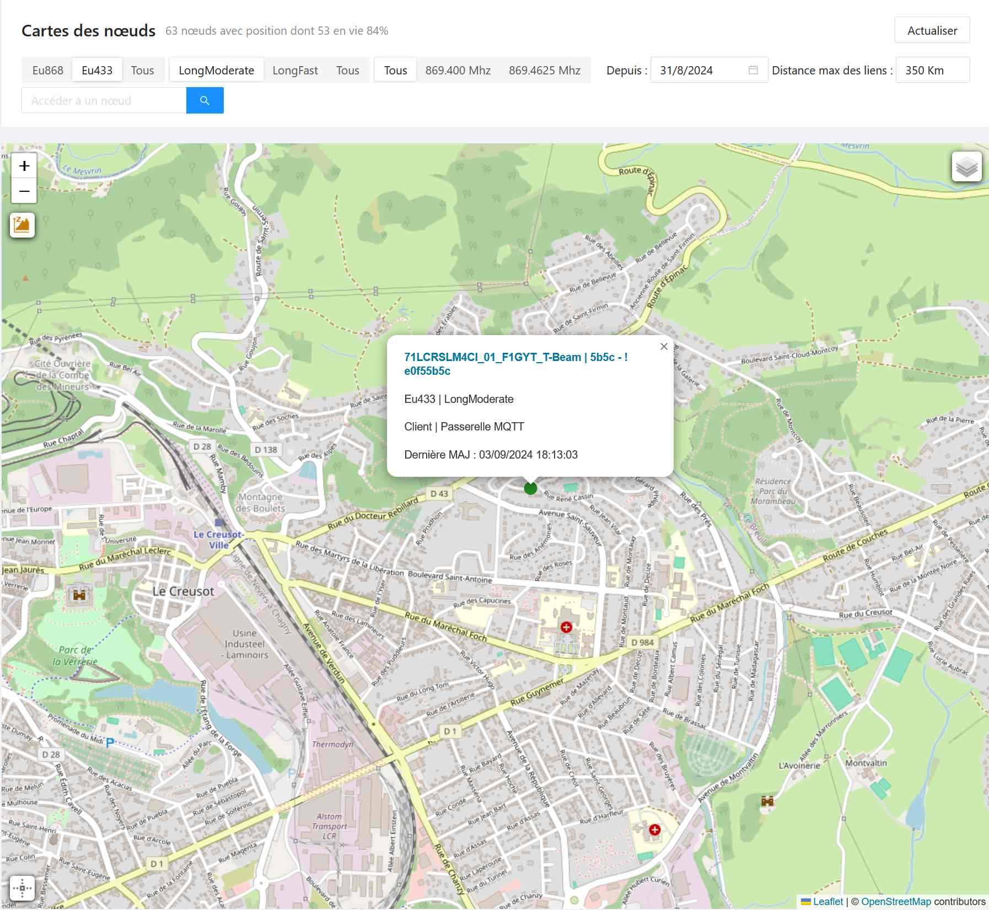The width and height of the screenshot is (989, 910).
Task: Click the crosshair locate icon
Action: click(22, 888)
